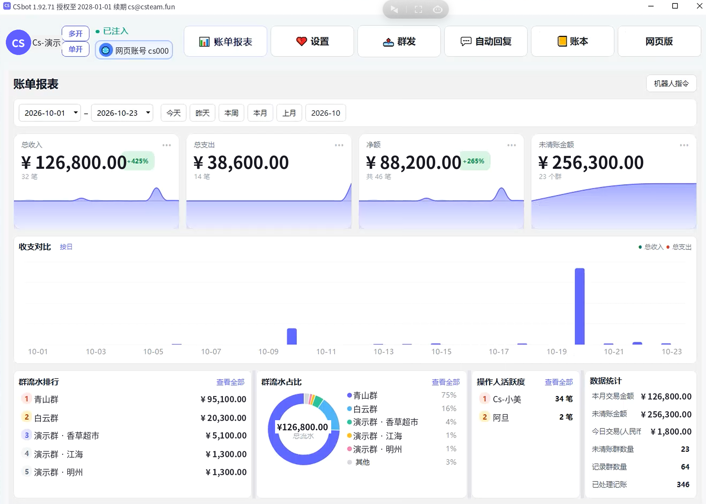Viewport: 706px width, 504px height.
Task: Open the 群发 tab
Action: 399,41
